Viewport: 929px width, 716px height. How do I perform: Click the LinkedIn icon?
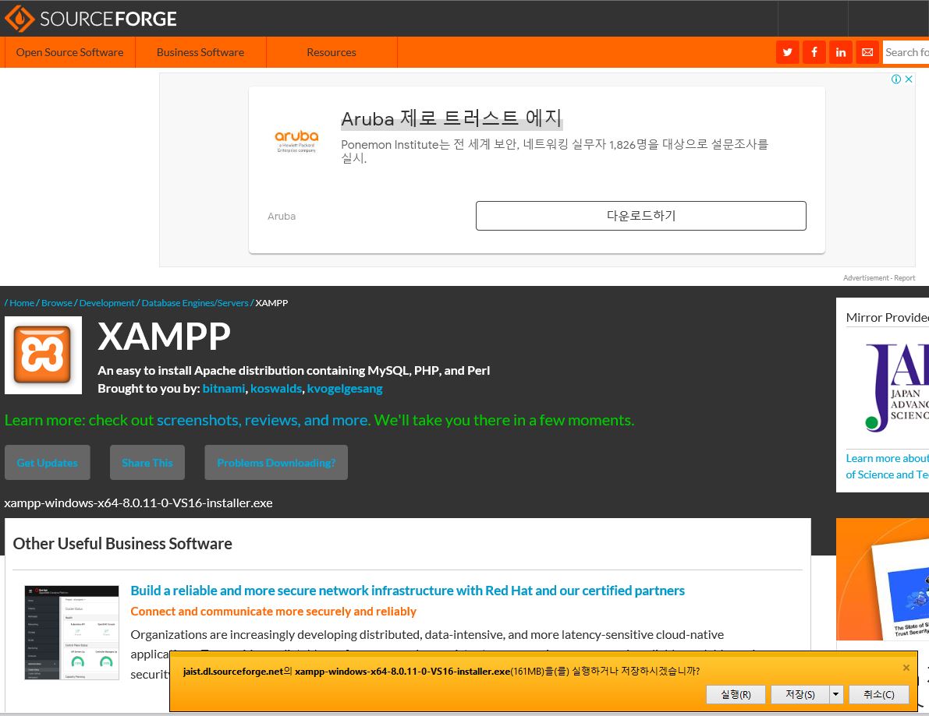click(841, 52)
